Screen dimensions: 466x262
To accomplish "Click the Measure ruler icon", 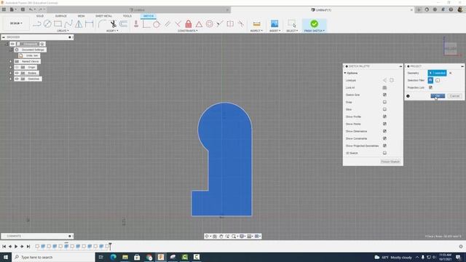I will pos(256,24).
